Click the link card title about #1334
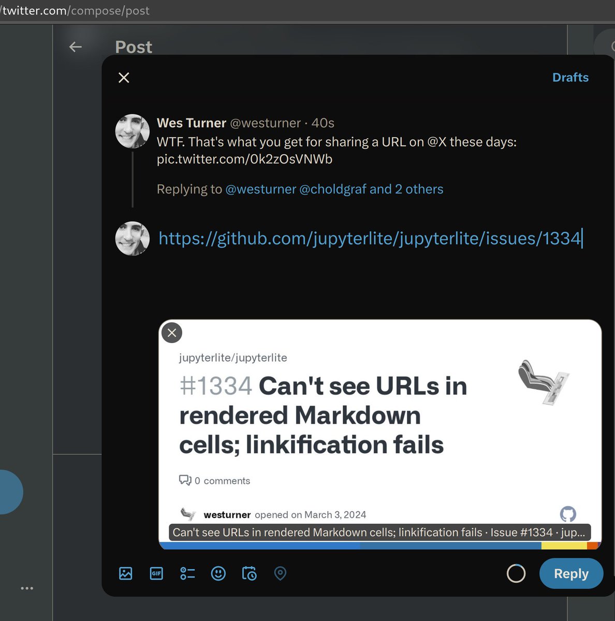The image size is (615, 621). coord(323,416)
